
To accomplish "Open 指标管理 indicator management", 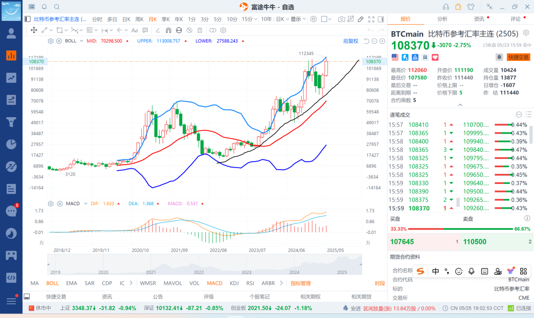I will click(301, 283).
